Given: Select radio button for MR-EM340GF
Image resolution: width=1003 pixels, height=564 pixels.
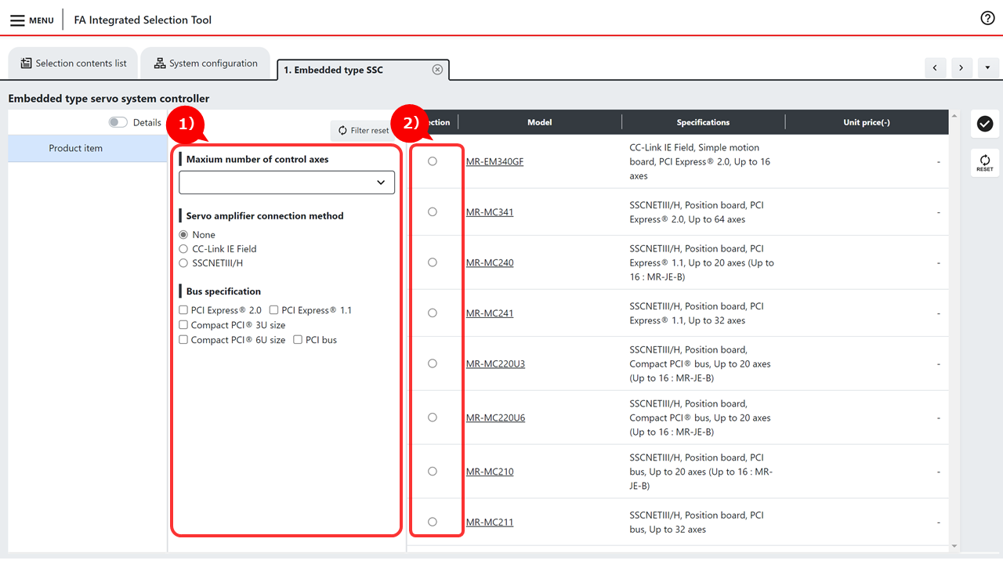Looking at the screenshot, I should pyautogui.click(x=433, y=161).
